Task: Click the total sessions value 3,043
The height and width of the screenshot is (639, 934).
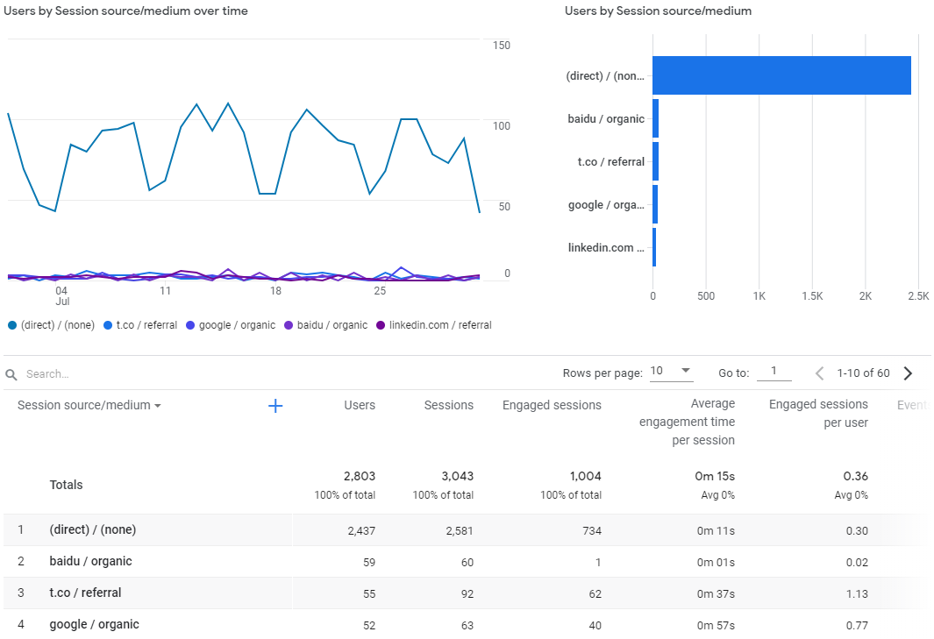Action: point(458,477)
